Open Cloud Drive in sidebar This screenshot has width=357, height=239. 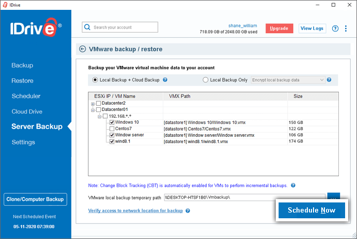tap(27, 111)
